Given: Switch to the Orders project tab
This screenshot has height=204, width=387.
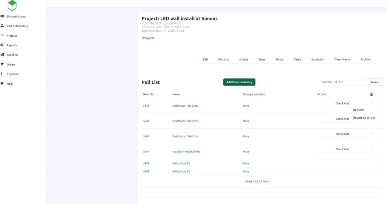Looking at the screenshot, I should 244,59.
